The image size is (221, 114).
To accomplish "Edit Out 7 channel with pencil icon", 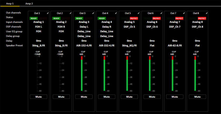I will click(x=184, y=13).
